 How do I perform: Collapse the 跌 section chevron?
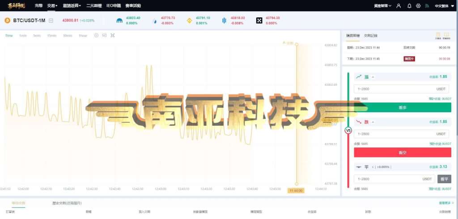pyautogui.click(x=373, y=122)
